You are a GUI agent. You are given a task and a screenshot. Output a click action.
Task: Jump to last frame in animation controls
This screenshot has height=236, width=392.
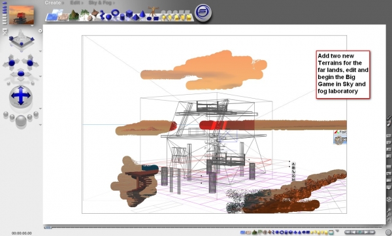click(372, 233)
